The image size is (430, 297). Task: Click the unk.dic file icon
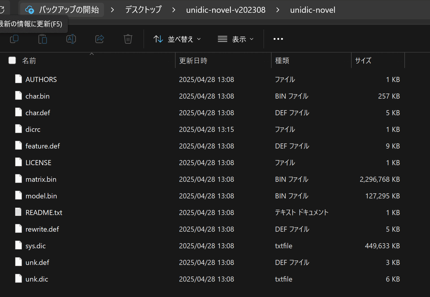pos(18,279)
